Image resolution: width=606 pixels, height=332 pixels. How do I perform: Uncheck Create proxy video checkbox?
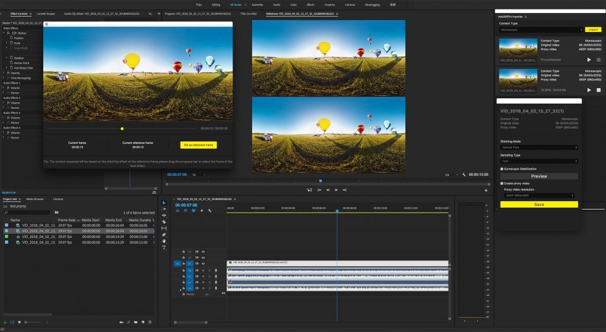coord(502,183)
